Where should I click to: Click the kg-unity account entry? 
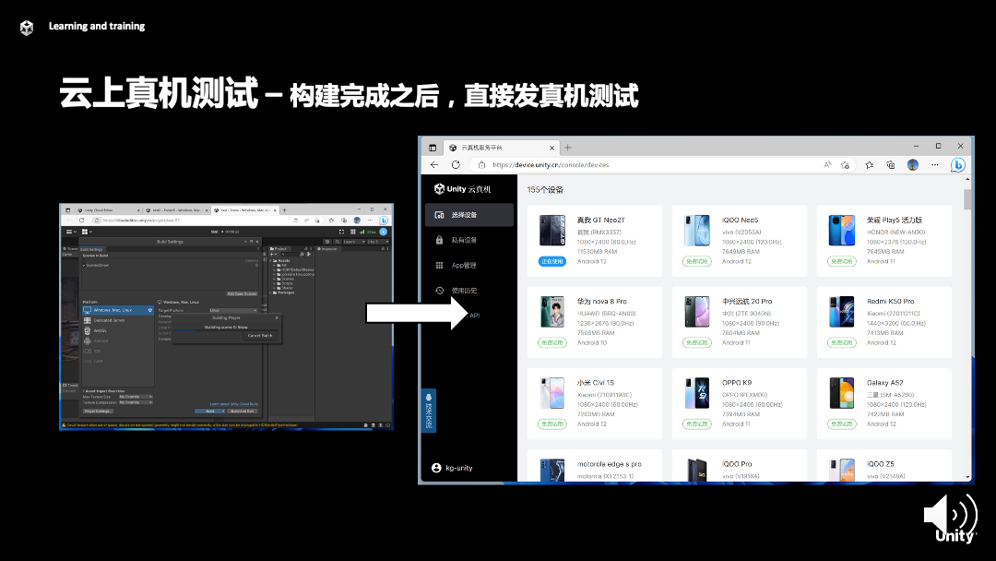click(x=452, y=468)
